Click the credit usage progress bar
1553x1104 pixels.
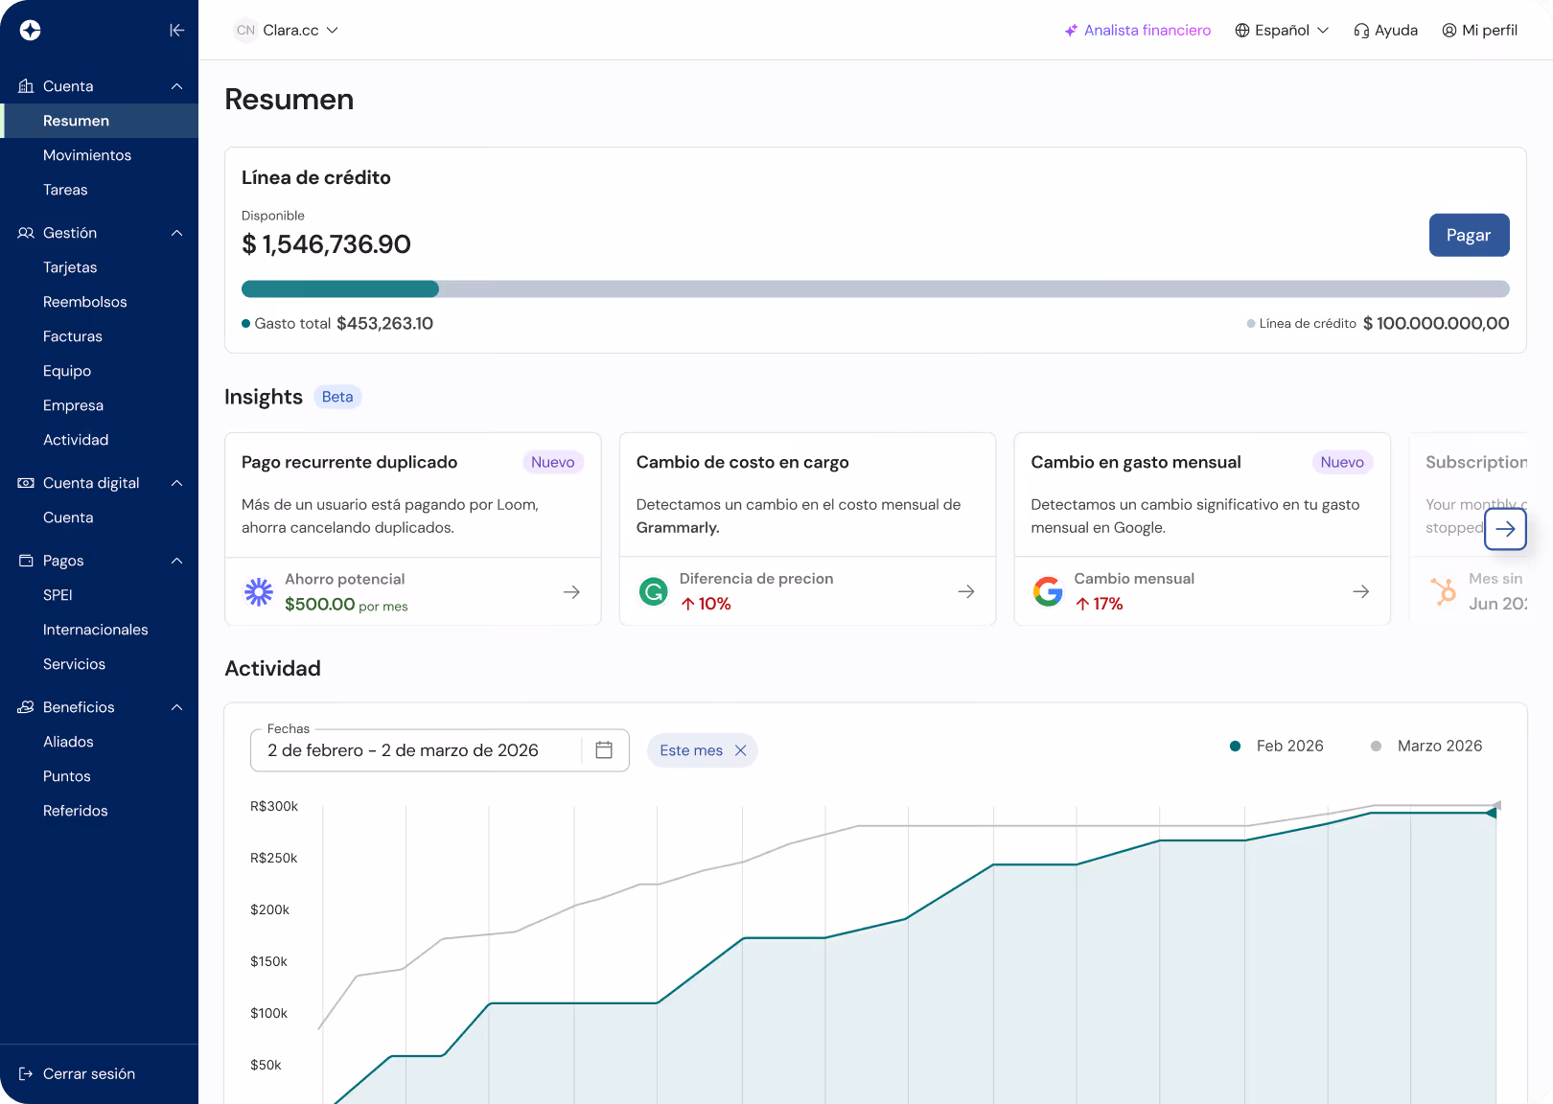[x=875, y=288]
